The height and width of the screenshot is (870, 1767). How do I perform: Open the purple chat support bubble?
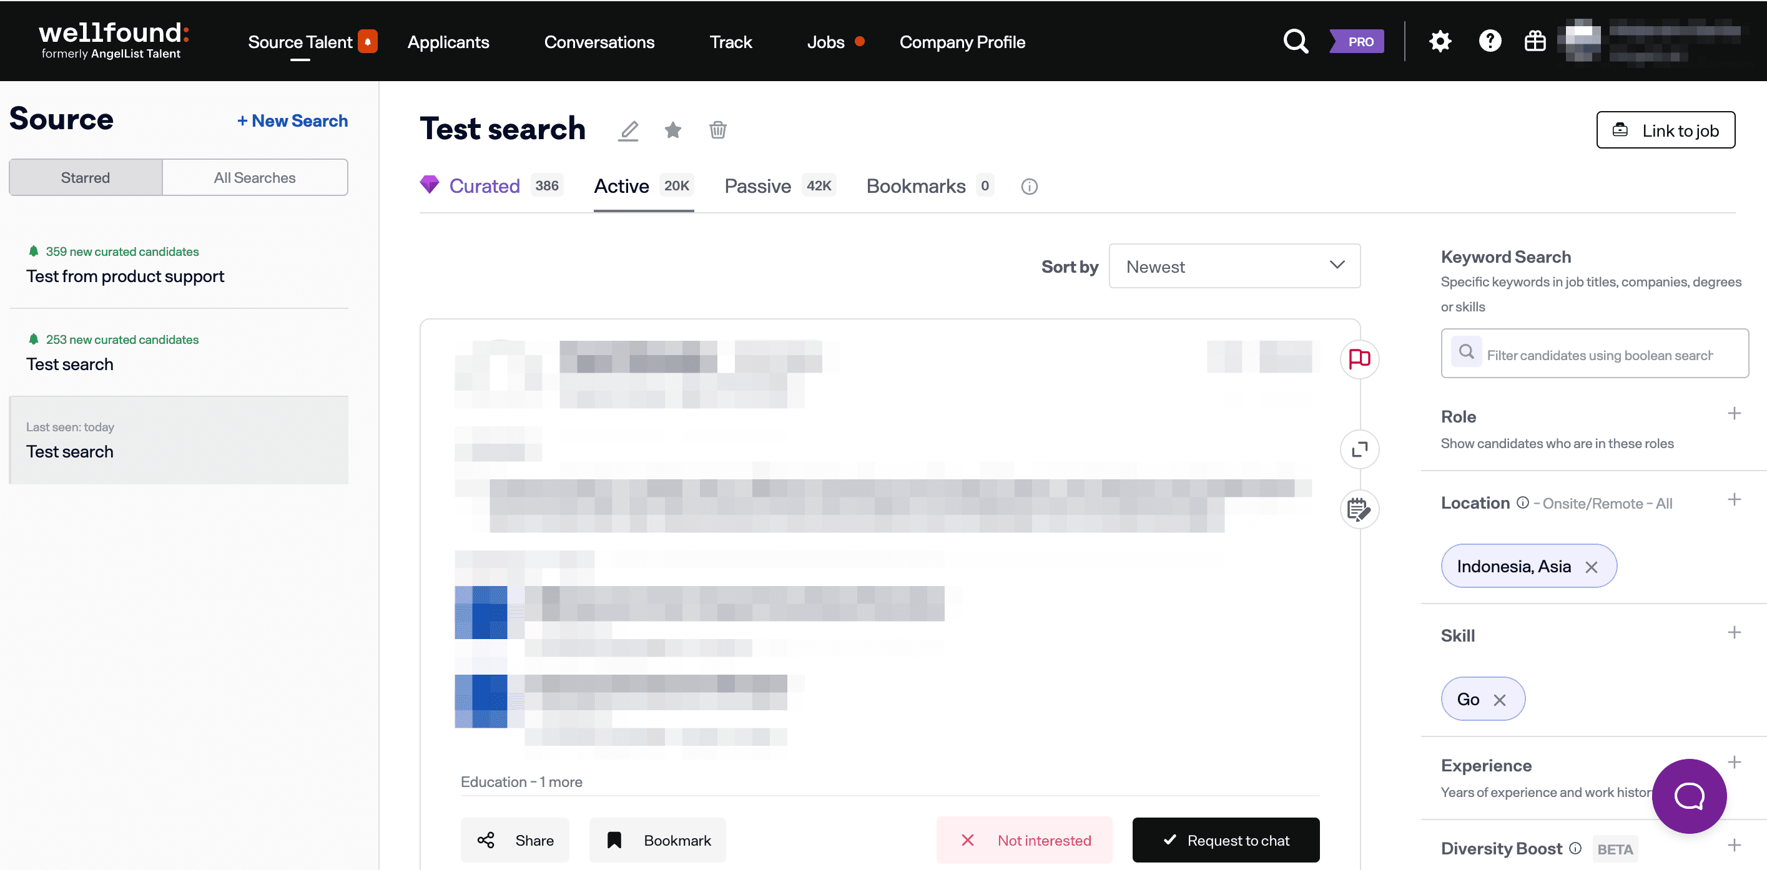coord(1688,796)
